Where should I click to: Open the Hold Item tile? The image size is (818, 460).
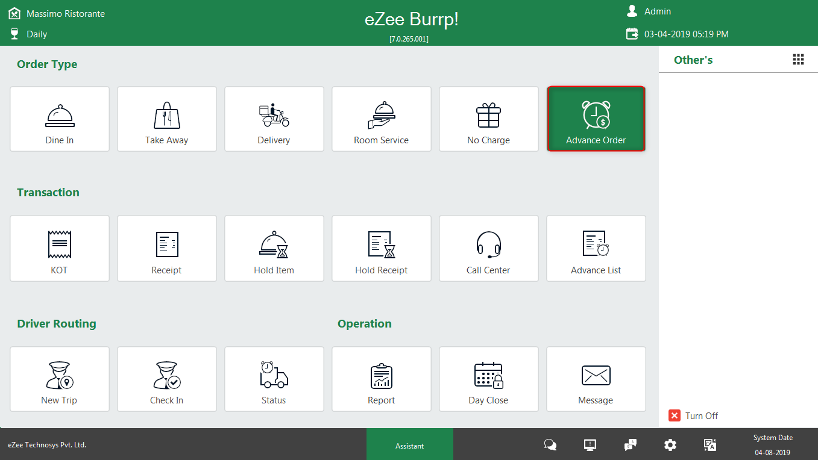tap(274, 249)
